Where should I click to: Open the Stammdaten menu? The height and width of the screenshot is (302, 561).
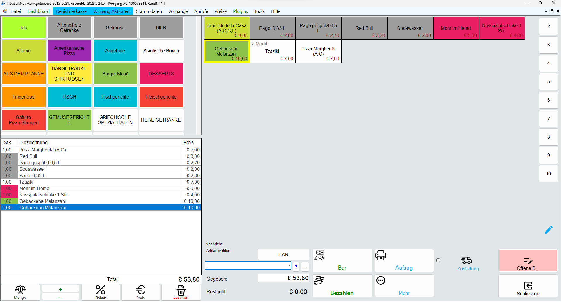(x=149, y=11)
